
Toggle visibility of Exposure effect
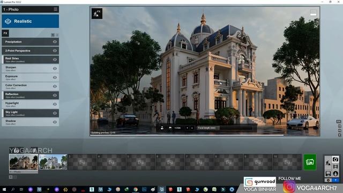(x=55, y=77)
